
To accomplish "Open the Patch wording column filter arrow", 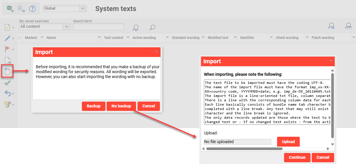I will [x=354, y=37].
